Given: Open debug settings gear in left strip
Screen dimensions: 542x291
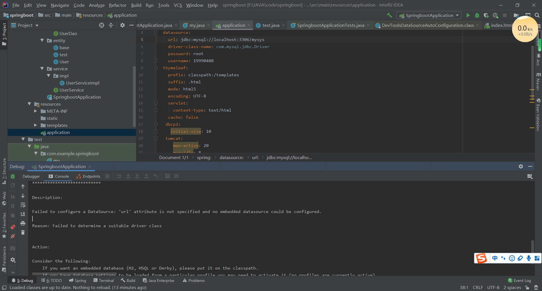Looking at the screenshot, I should click(x=13, y=260).
